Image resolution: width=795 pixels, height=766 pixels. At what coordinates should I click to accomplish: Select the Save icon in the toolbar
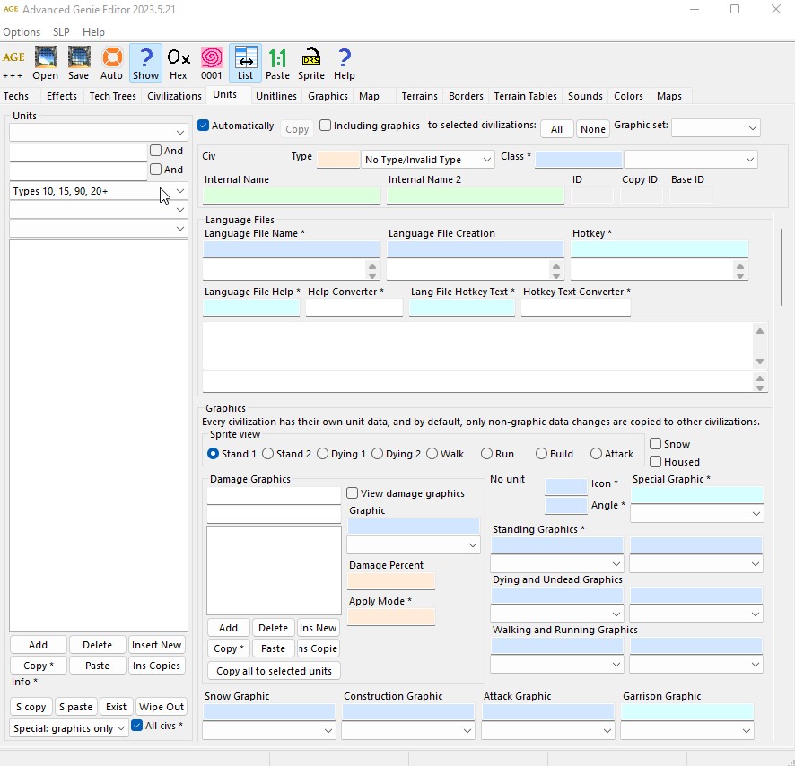pyautogui.click(x=78, y=62)
